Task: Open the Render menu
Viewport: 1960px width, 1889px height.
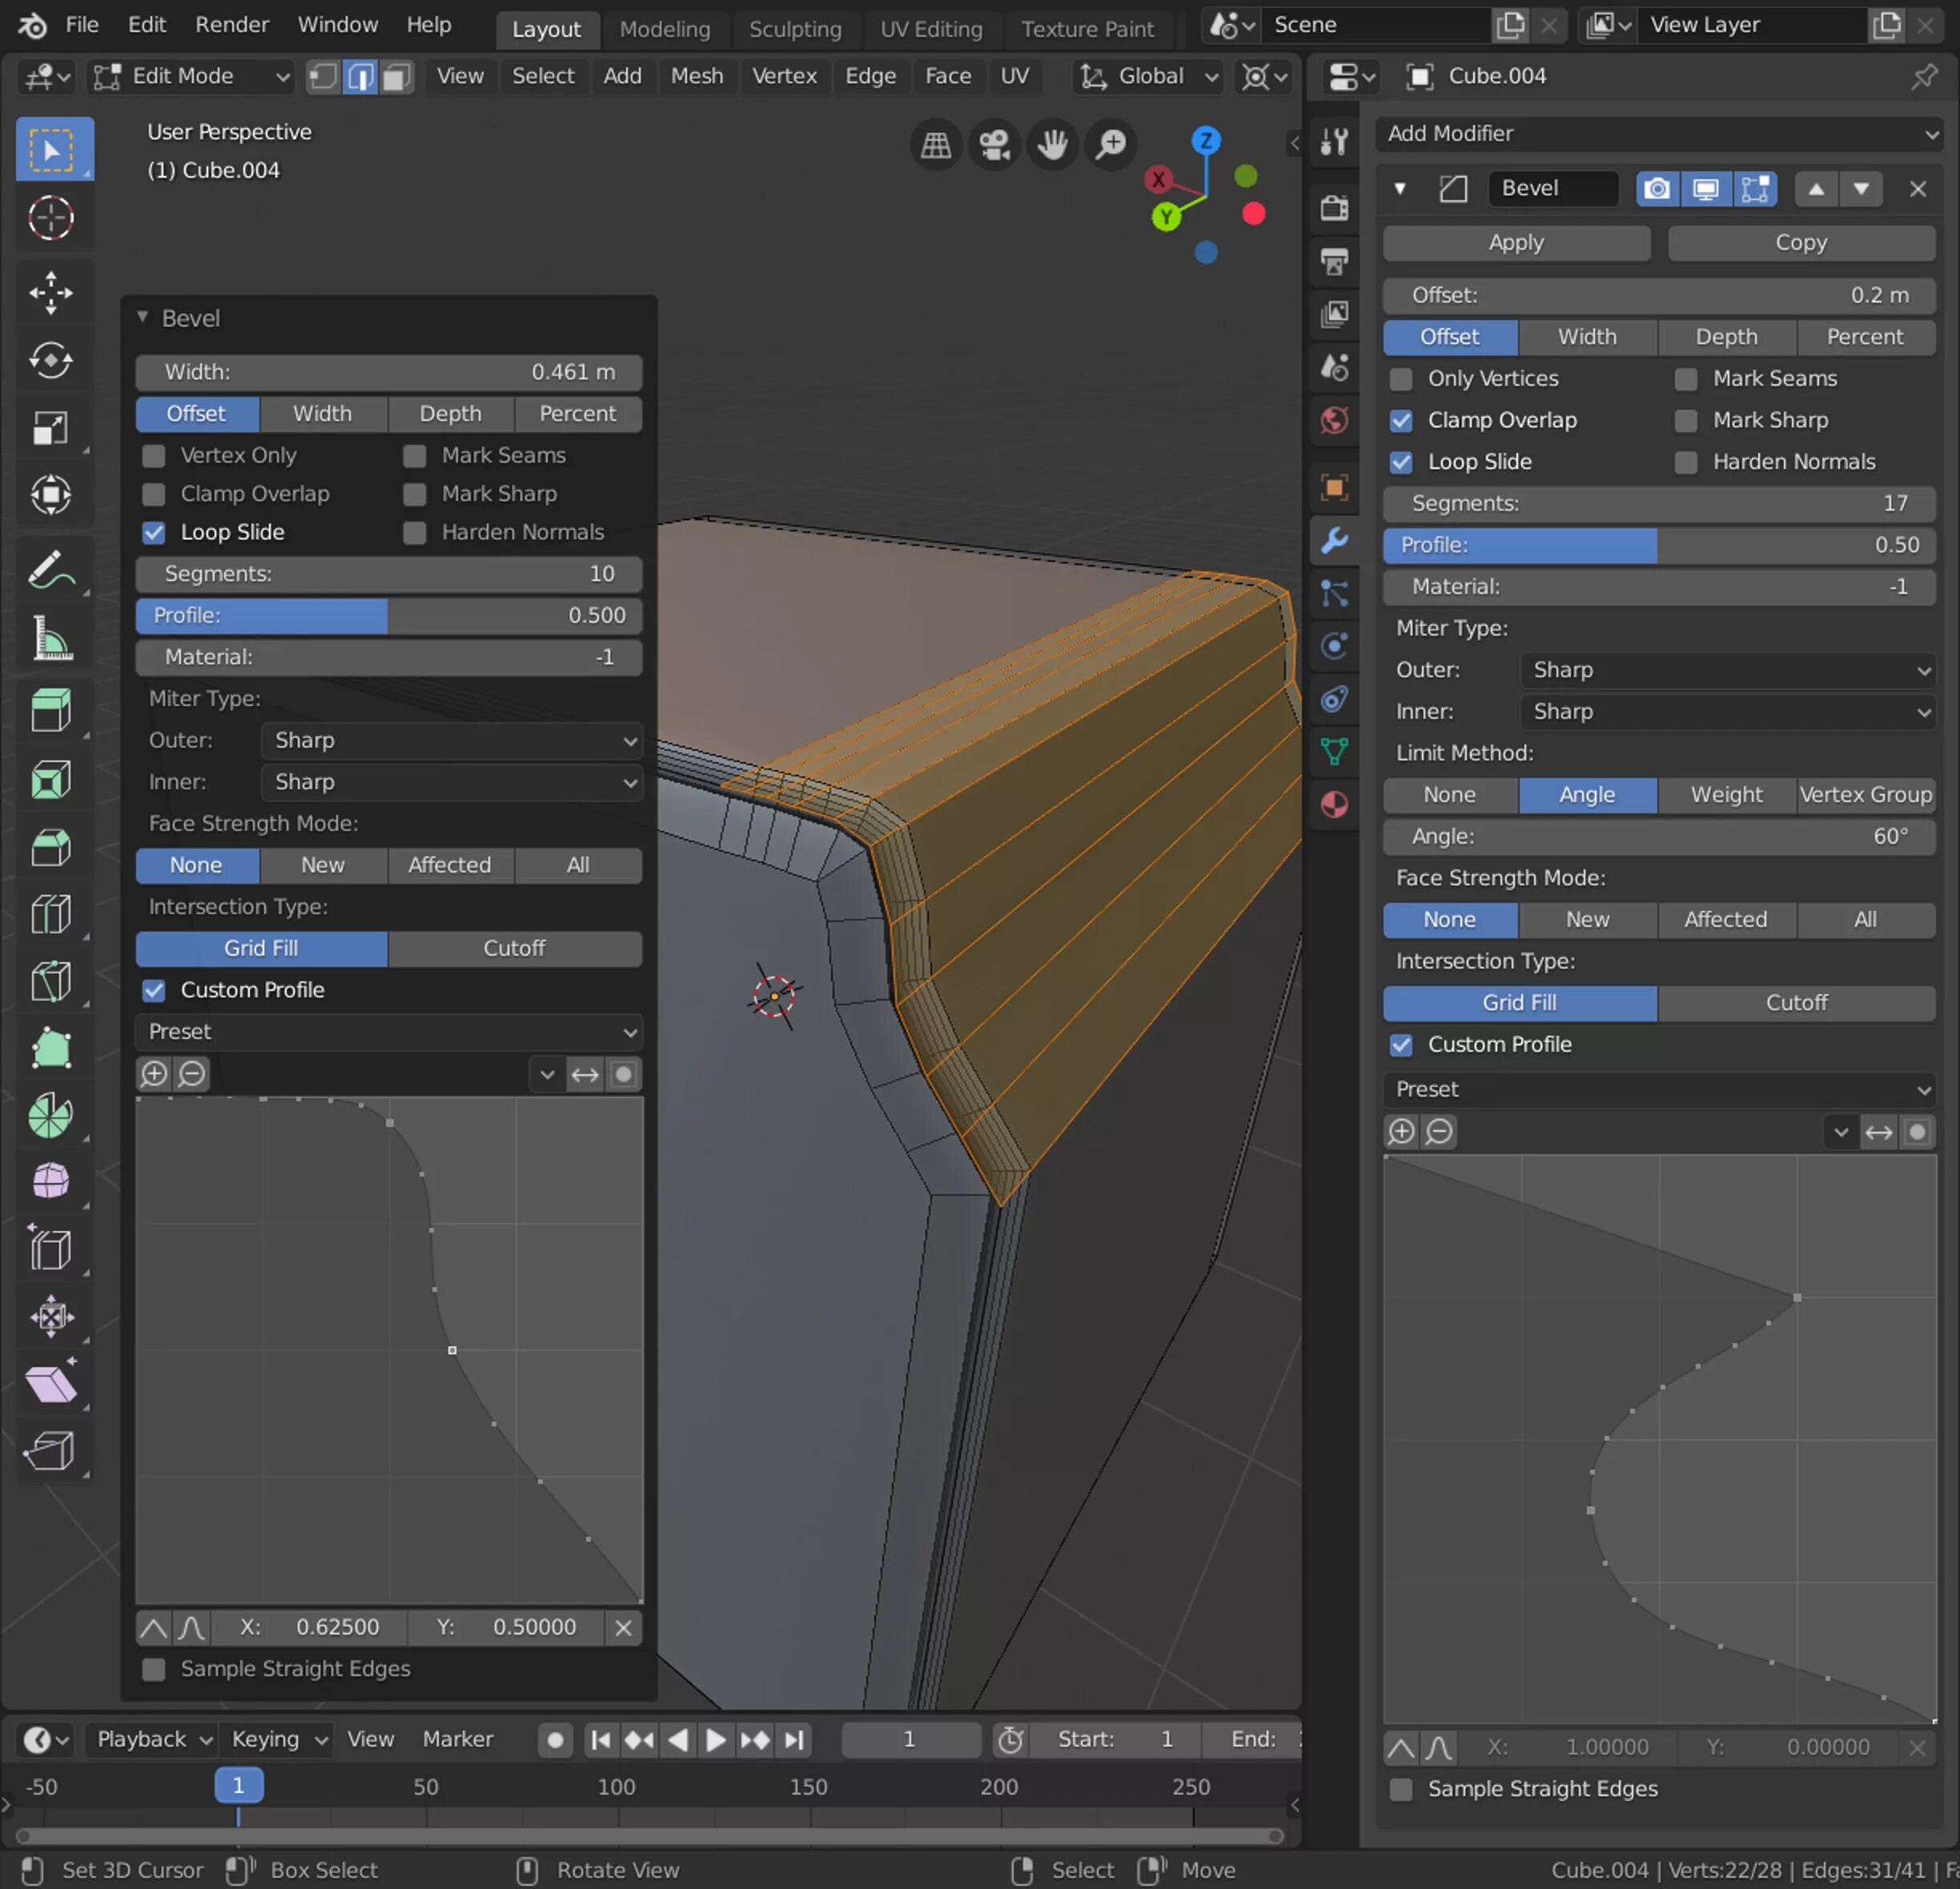Action: pyautogui.click(x=232, y=25)
